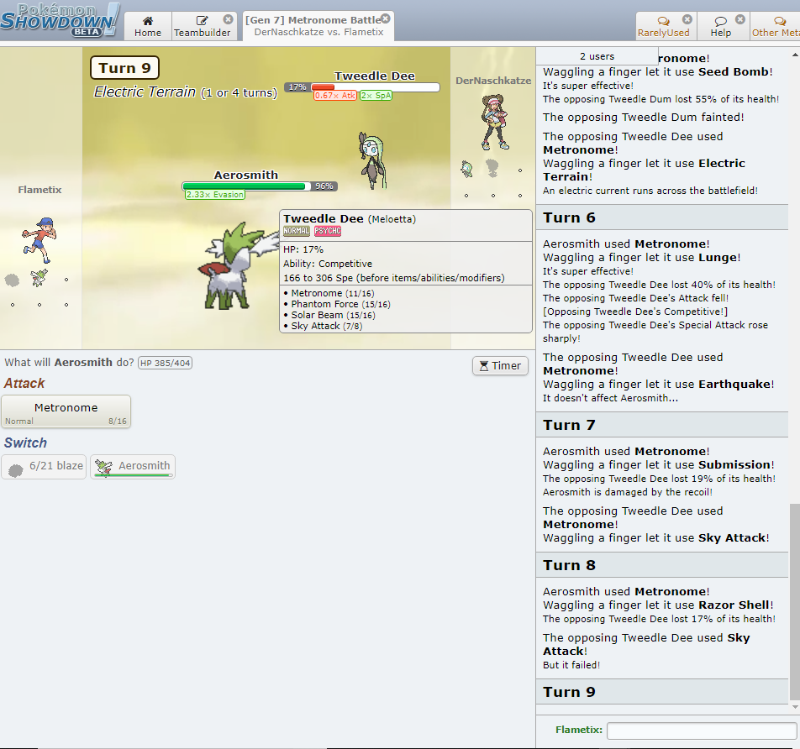Click the battle log scrollbar
The height and width of the screenshot is (749, 800).
(x=795, y=602)
